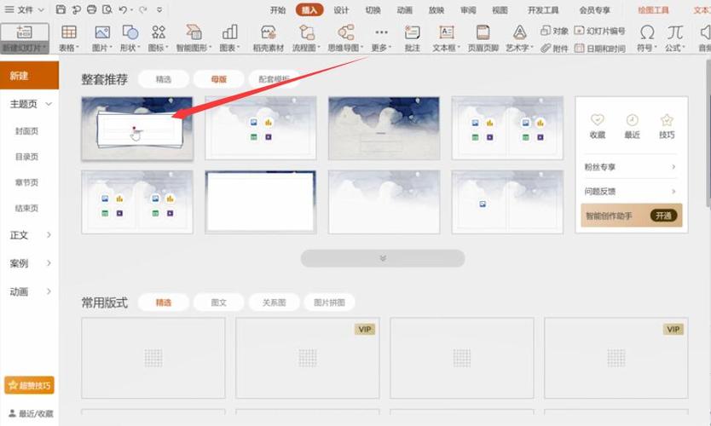Click the 收藏 heart icon
The image size is (711, 426).
[x=598, y=120]
